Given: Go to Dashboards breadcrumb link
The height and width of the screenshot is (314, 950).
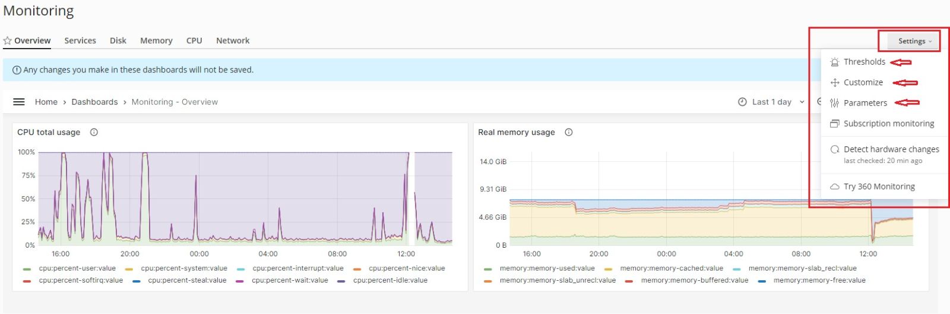Looking at the screenshot, I should coord(94,102).
